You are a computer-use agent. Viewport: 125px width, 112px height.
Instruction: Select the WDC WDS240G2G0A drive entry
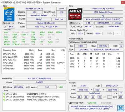[31, 97]
